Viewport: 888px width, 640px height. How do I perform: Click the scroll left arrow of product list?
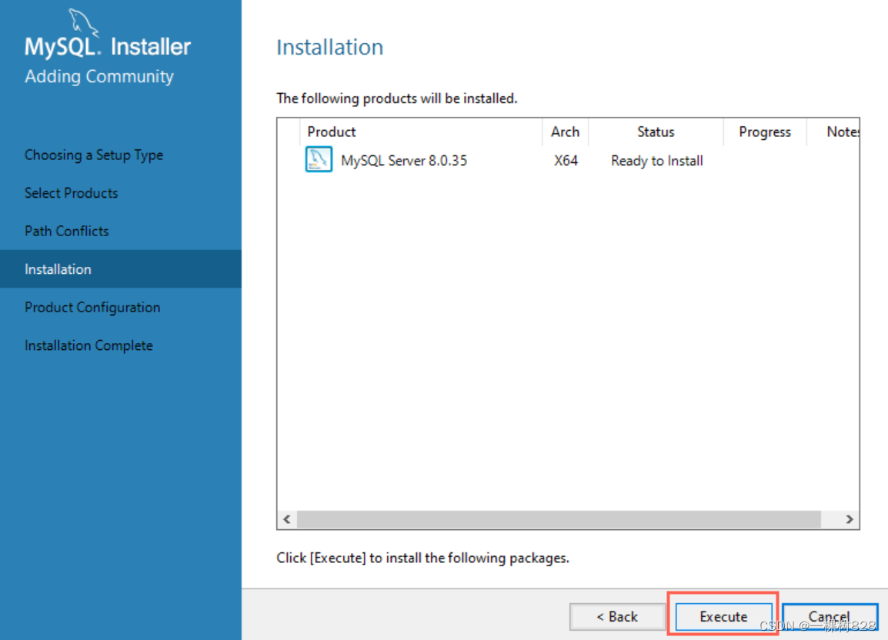click(x=287, y=519)
